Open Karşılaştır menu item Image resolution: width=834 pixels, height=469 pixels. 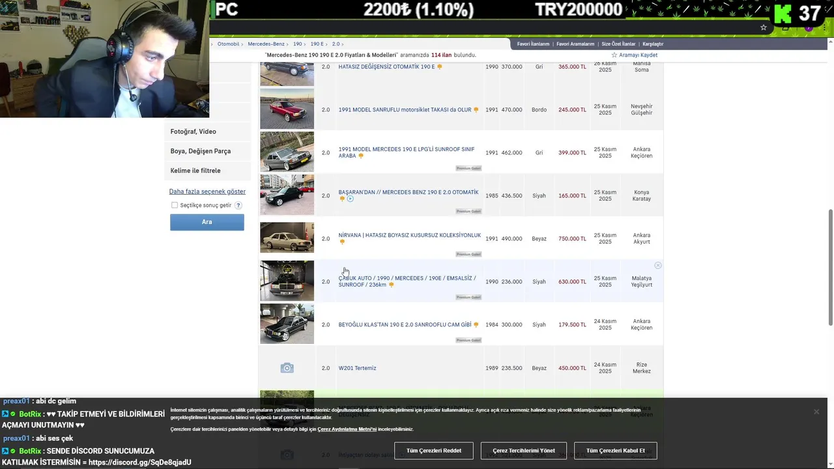click(653, 44)
